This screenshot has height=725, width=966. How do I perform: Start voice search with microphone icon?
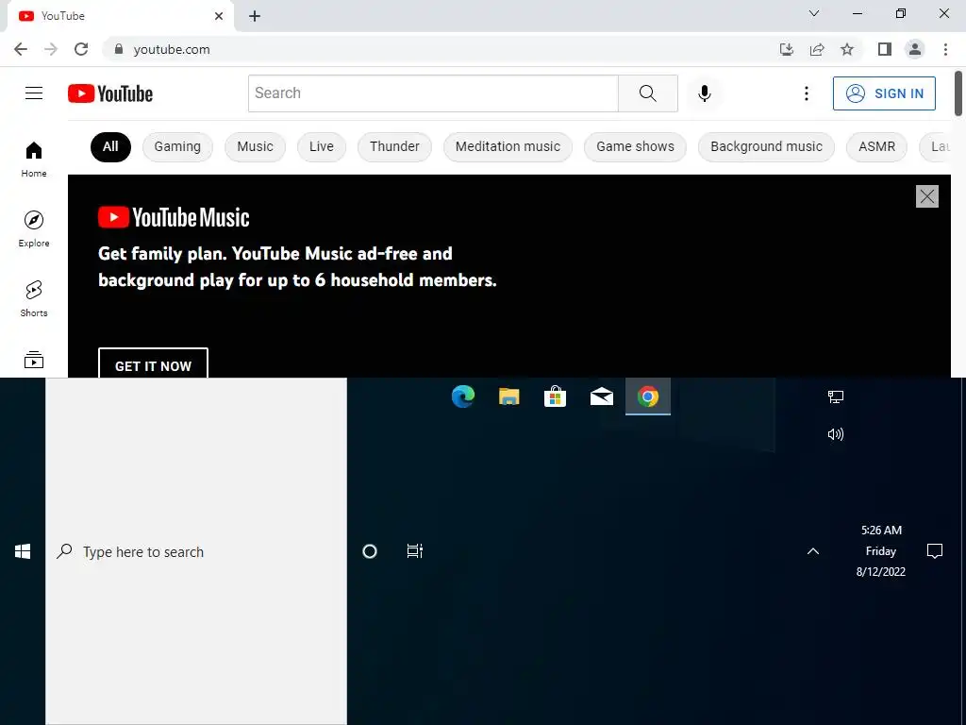point(704,93)
